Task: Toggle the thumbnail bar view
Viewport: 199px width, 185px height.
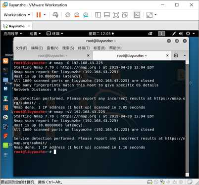Action: click(x=107, y=15)
